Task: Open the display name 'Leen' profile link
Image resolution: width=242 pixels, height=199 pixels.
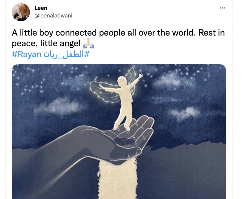Action: [41, 8]
